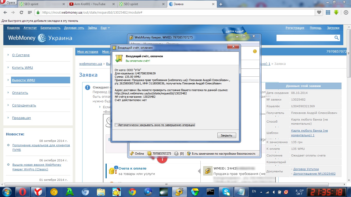The height and width of the screenshot is (197, 351).
Task: Click the site search magnifier icon
Action: (x=337, y=38)
